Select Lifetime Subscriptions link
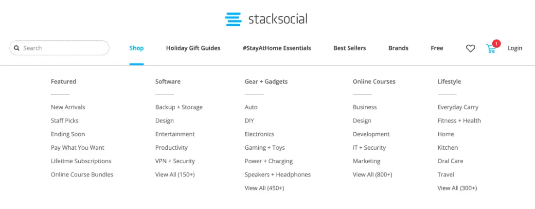 point(81,161)
